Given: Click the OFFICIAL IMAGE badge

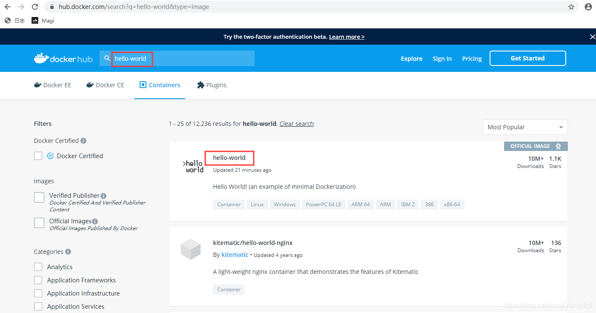Looking at the screenshot, I should [x=536, y=146].
